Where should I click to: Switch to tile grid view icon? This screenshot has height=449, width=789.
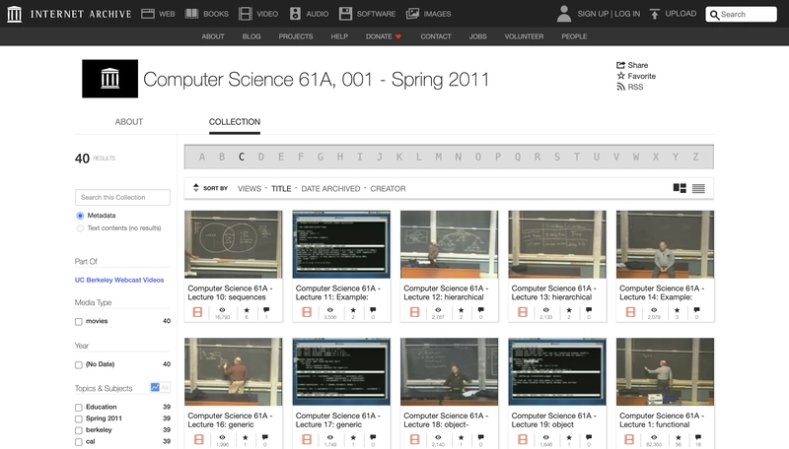[x=680, y=188]
